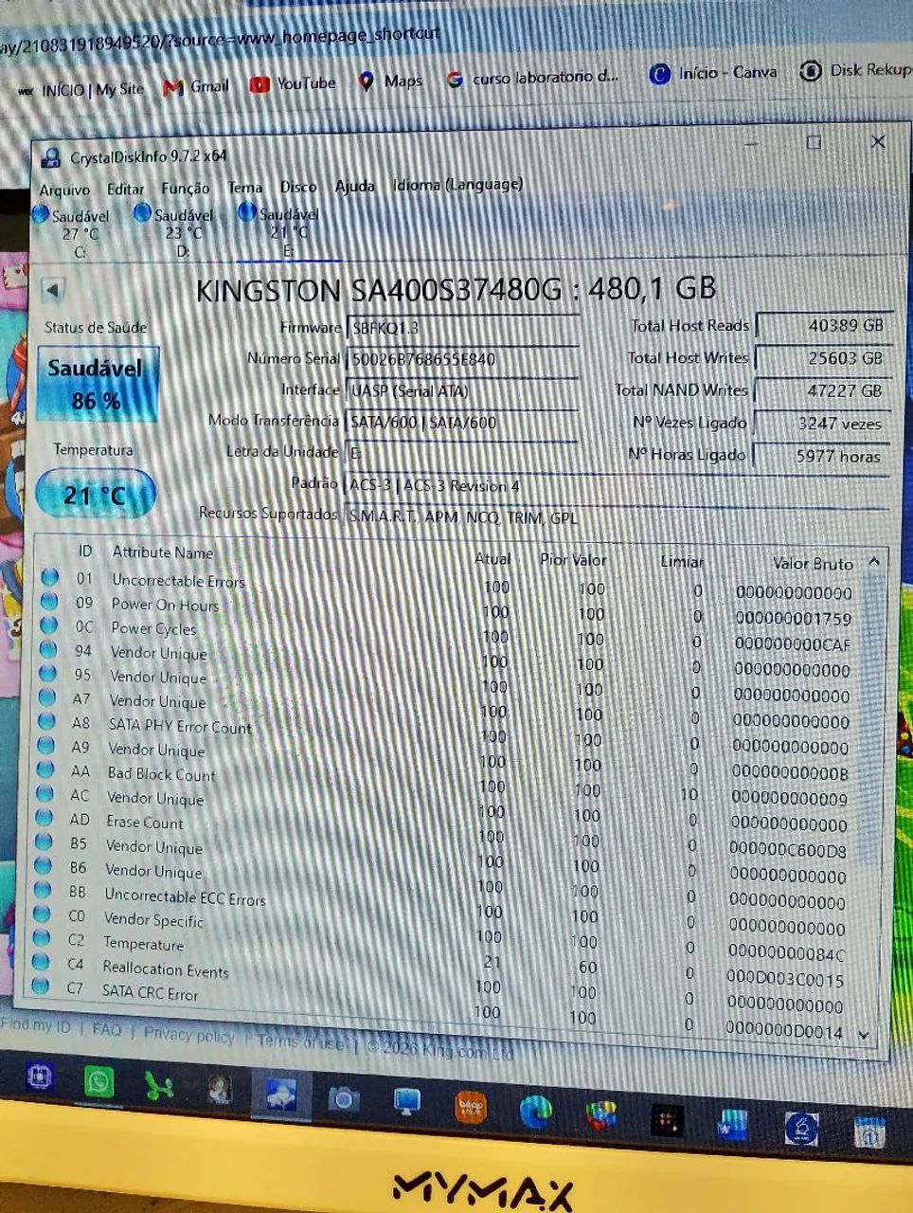Open the Idioma (Language) menu
Viewport: 913px width, 1213px height.
[x=457, y=184]
